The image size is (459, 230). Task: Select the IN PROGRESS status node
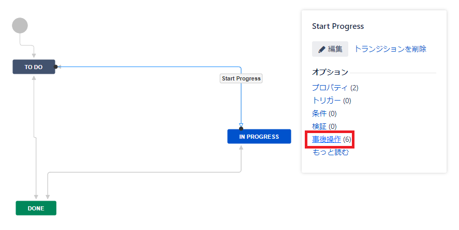259,136
